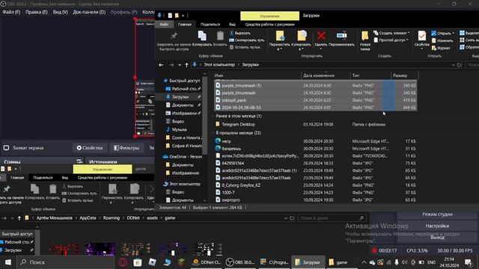
Task: Click OBS Фильтры button
Action: point(126,148)
